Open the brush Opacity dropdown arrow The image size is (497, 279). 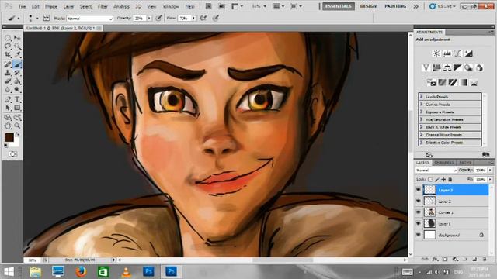tap(149, 19)
